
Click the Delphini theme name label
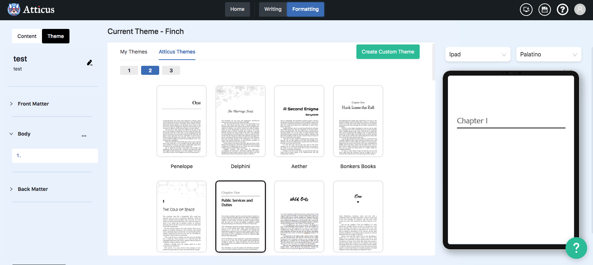[241, 166]
